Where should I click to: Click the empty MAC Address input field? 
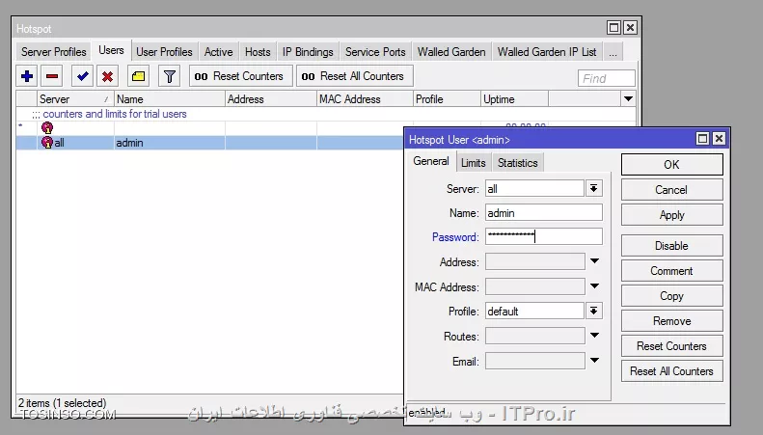point(534,286)
